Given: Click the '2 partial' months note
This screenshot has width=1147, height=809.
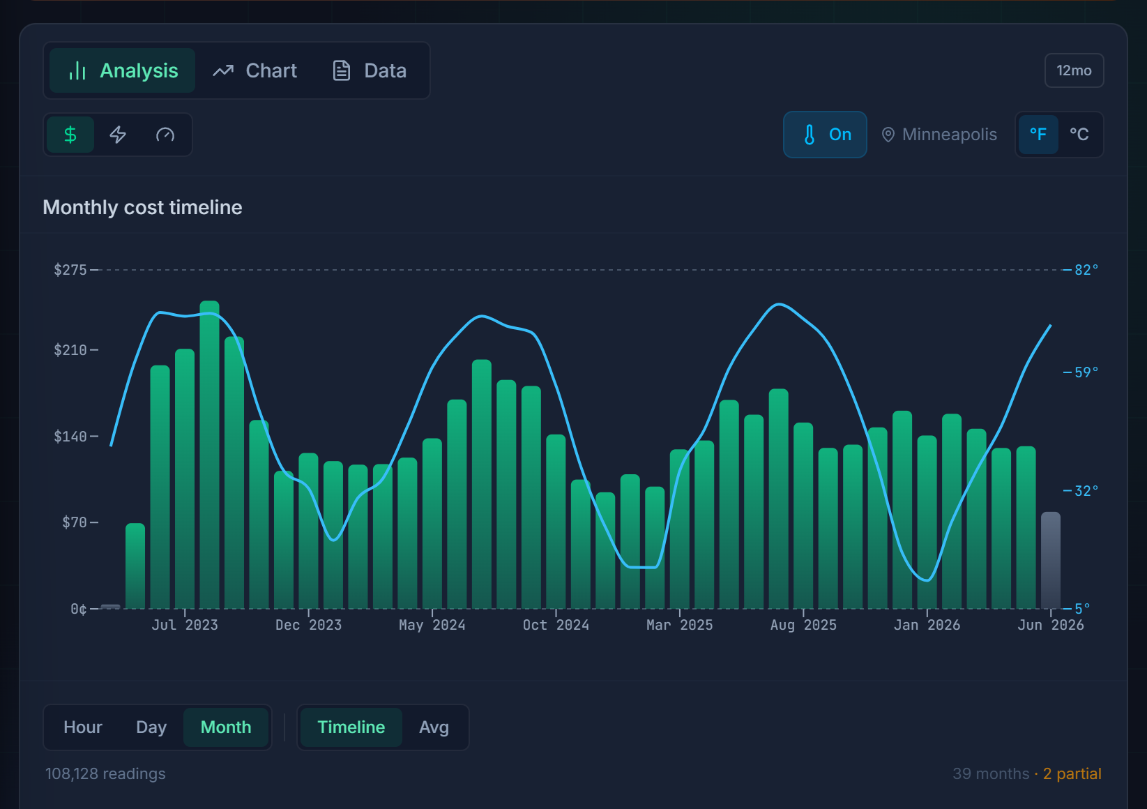Looking at the screenshot, I should tap(1072, 773).
